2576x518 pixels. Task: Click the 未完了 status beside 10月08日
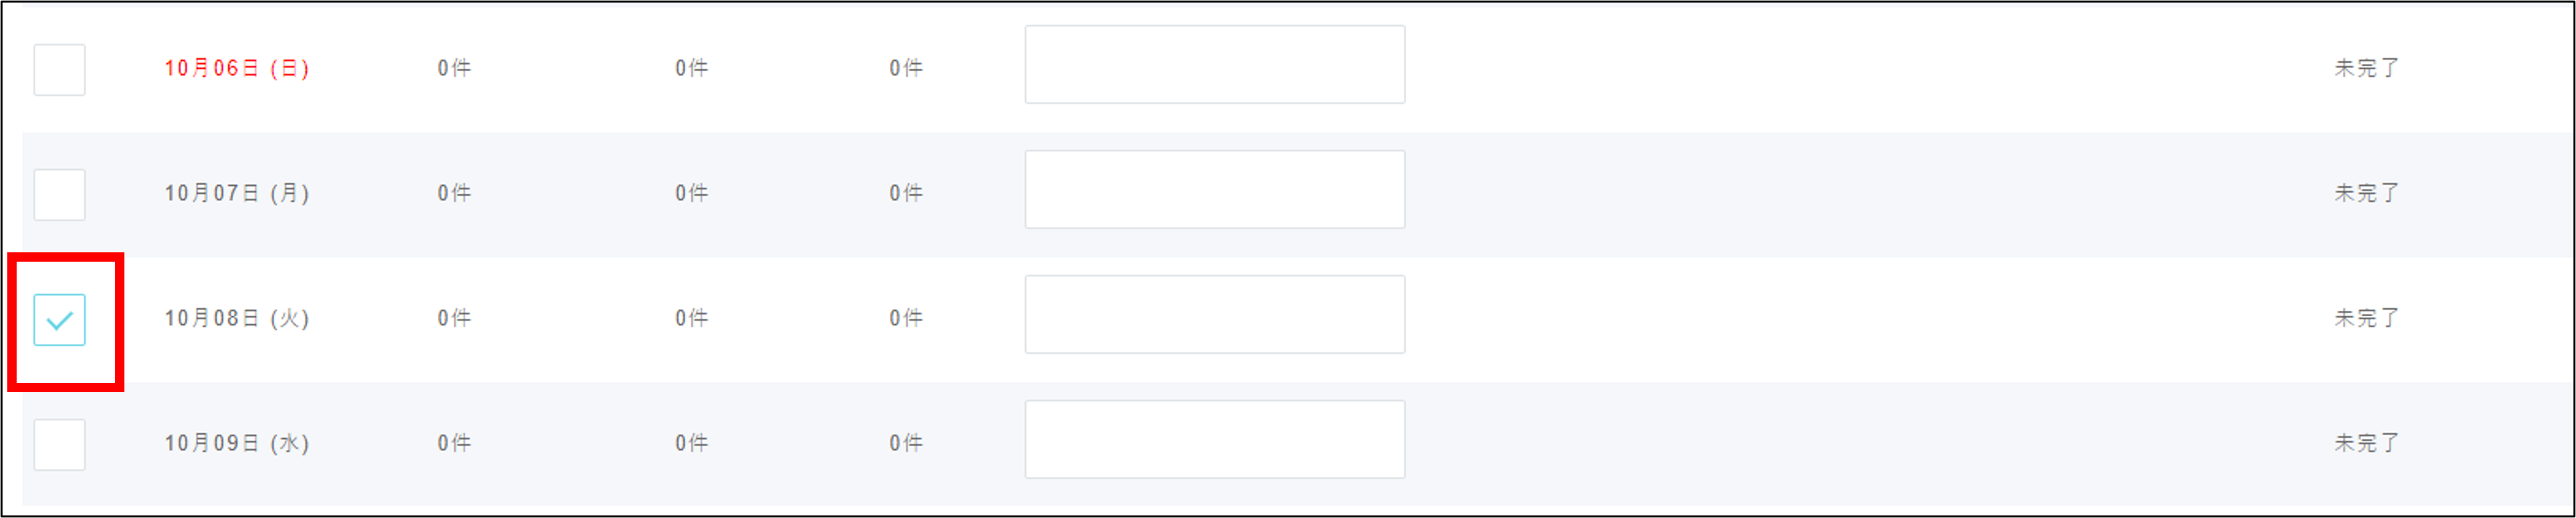(x=2366, y=318)
